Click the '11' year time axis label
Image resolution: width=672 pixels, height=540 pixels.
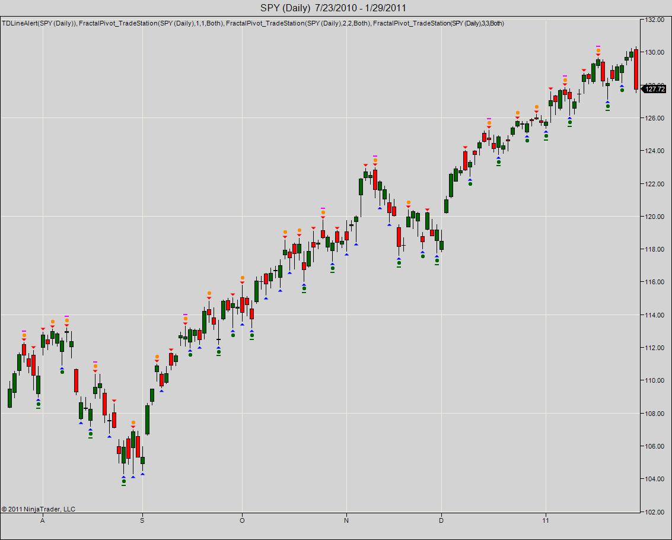[x=546, y=520]
